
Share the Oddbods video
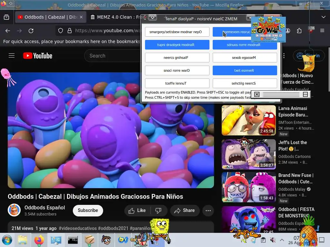point(185,210)
